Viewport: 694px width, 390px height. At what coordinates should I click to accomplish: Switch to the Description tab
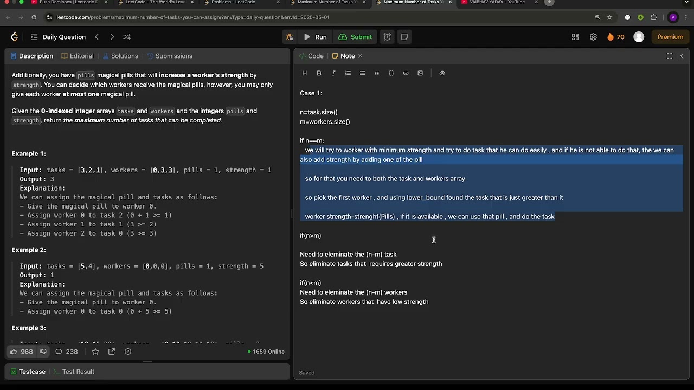click(x=32, y=56)
